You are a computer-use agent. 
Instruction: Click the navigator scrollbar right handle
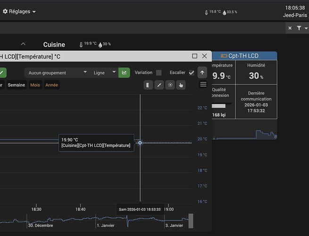click(191, 220)
